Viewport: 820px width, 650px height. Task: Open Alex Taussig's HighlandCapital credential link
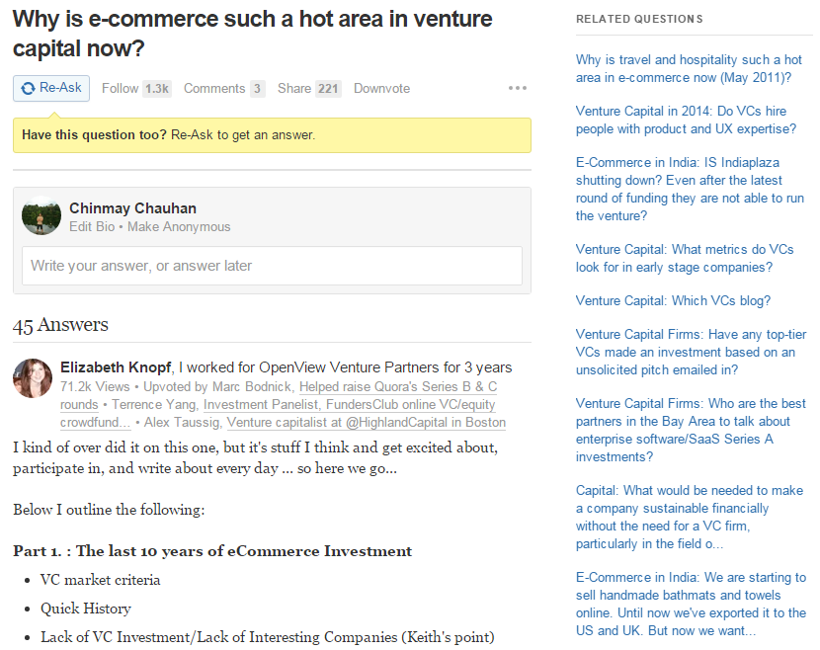click(x=367, y=423)
